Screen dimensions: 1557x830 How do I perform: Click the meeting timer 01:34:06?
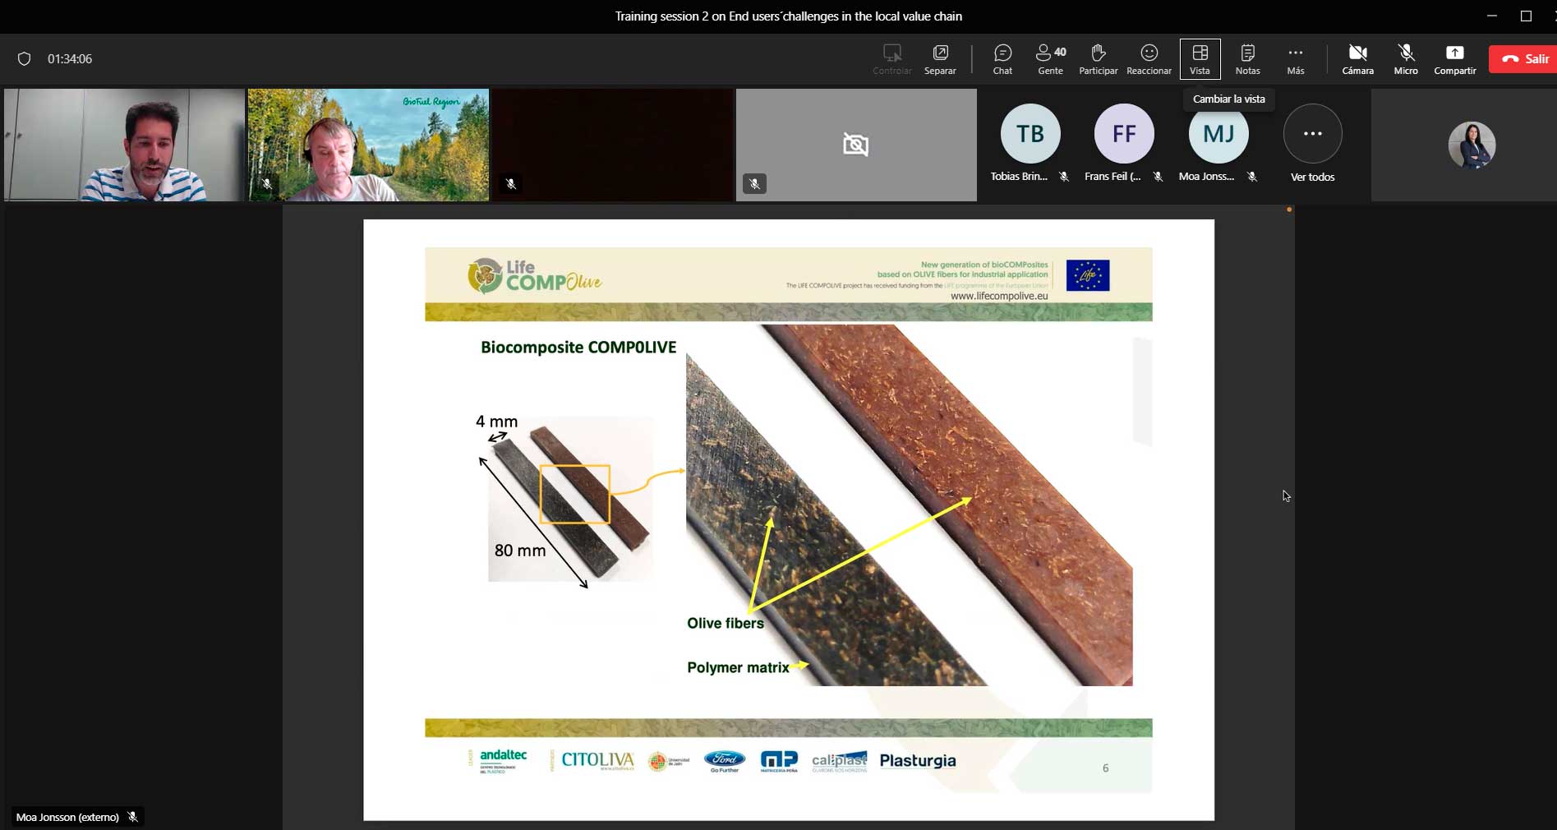click(x=70, y=59)
